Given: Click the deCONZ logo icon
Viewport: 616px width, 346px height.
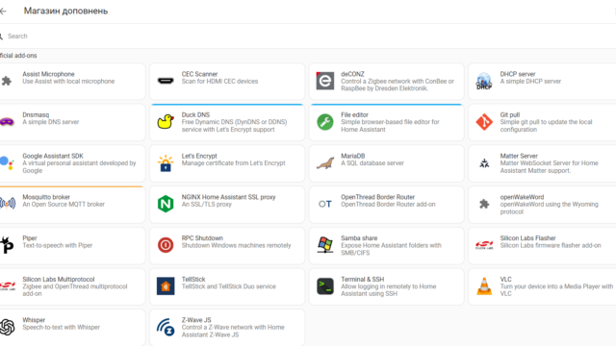Looking at the screenshot, I should (325, 81).
